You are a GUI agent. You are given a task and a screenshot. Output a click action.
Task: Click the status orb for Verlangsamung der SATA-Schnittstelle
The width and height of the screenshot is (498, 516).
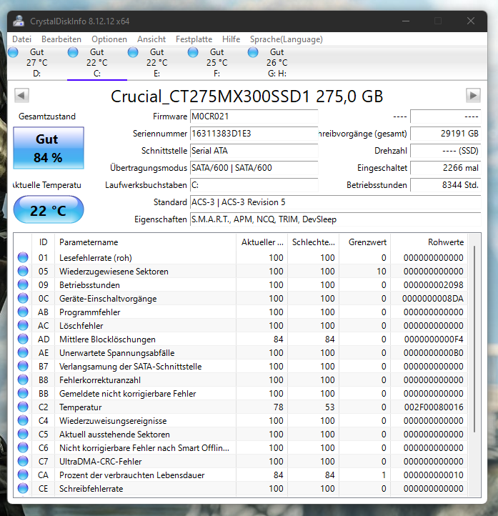coord(23,366)
